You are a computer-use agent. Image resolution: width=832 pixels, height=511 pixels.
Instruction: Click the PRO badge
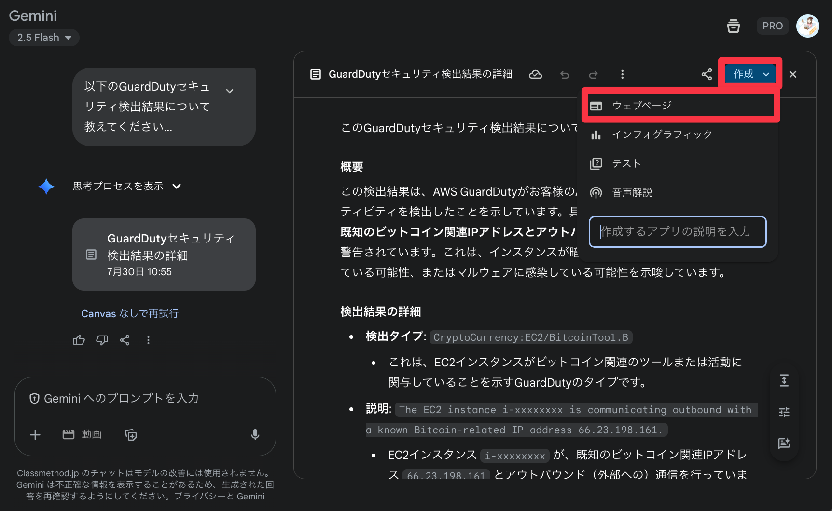772,26
